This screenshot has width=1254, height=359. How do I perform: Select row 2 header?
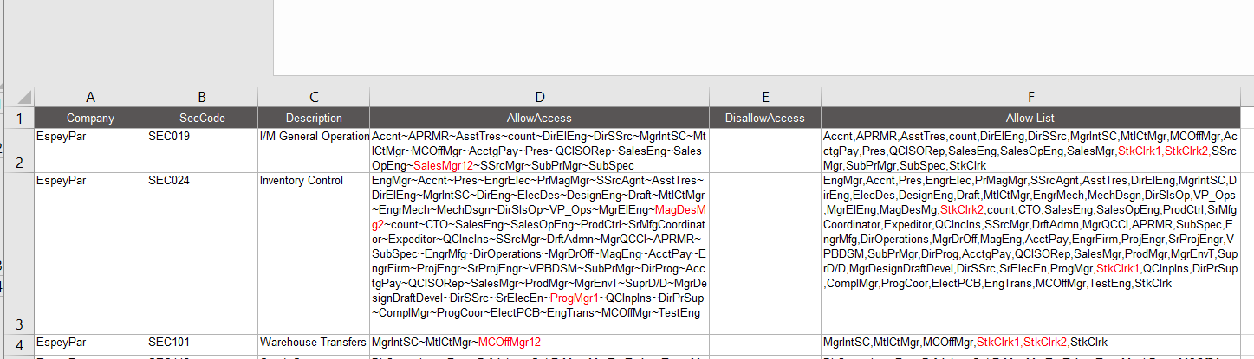pyautogui.click(x=17, y=150)
